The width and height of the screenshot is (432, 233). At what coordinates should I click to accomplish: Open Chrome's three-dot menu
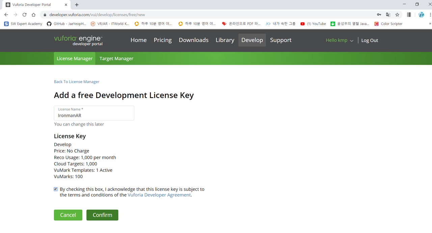430,15
